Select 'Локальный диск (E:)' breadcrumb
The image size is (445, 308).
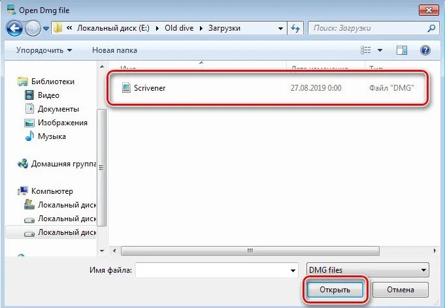tap(113, 28)
